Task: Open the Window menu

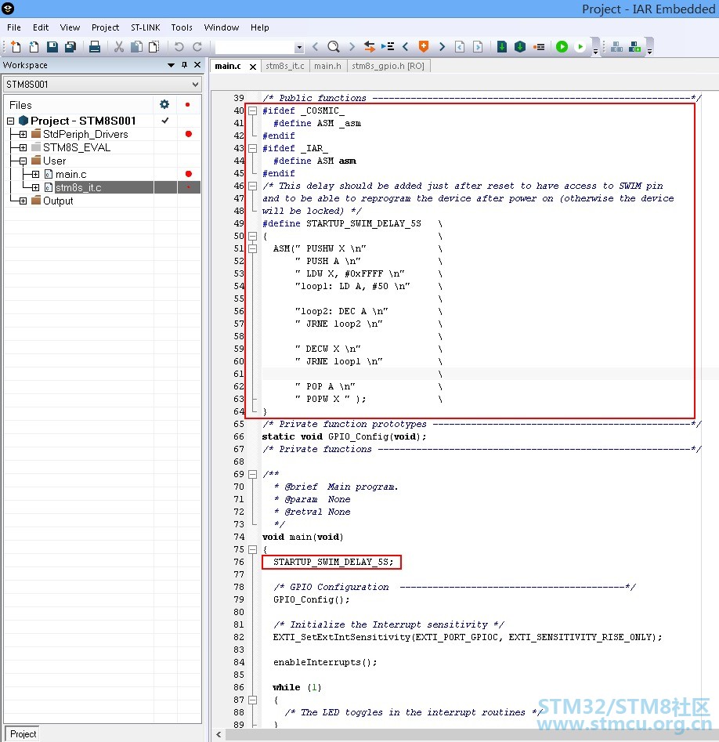Action: (222, 27)
